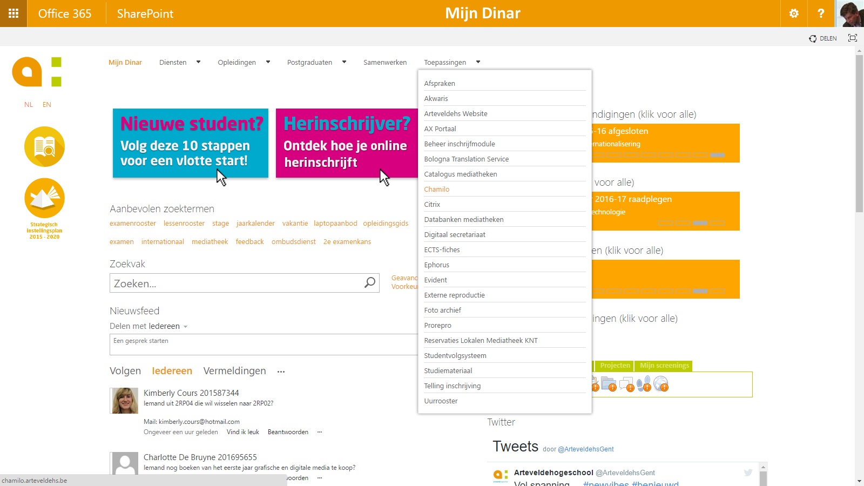Expand the Postgraduaten menu arrow

344,62
